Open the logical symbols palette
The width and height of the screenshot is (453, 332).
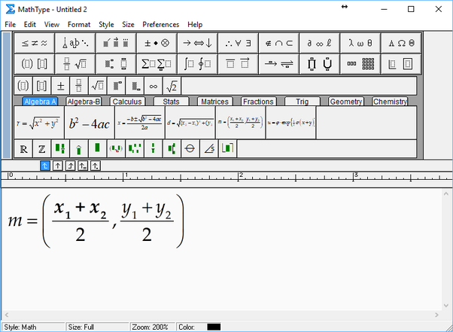[x=238, y=43]
